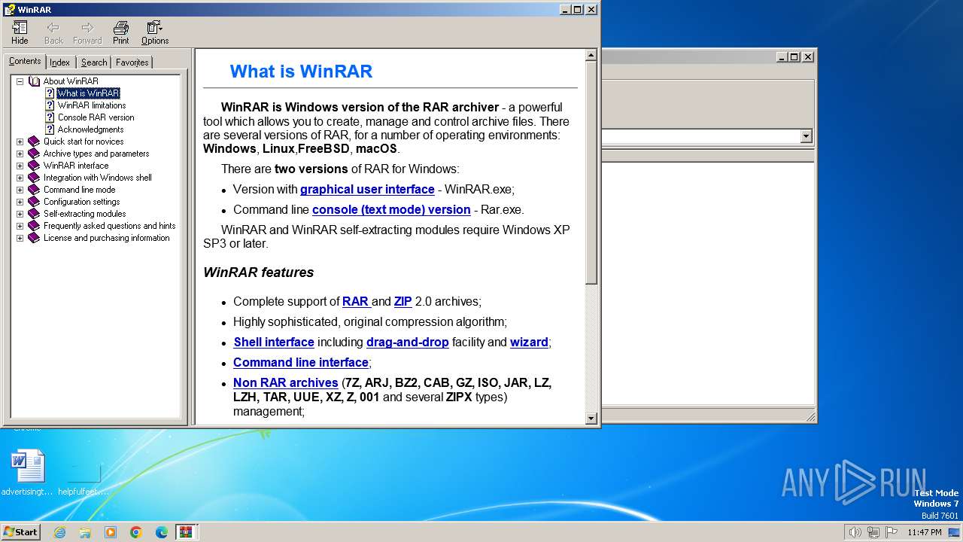Click the help pane scroll down arrow
Screen dimensions: 963x542
coord(591,418)
